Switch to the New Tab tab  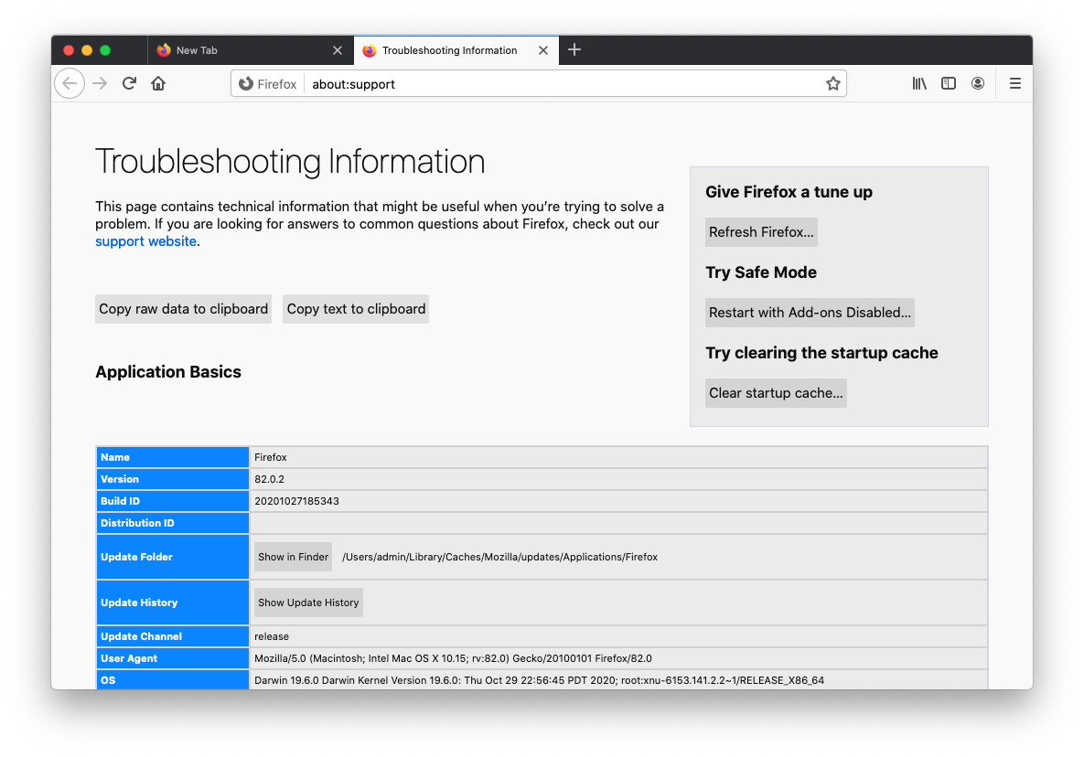tap(251, 50)
